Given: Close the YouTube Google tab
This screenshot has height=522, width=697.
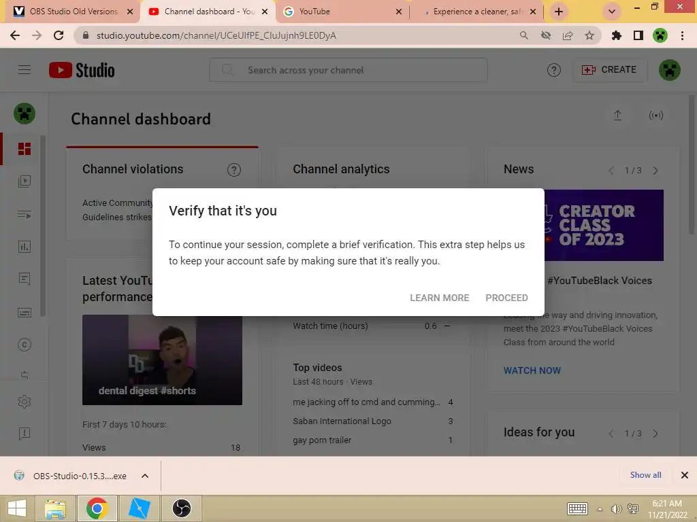Looking at the screenshot, I should pyautogui.click(x=399, y=12).
